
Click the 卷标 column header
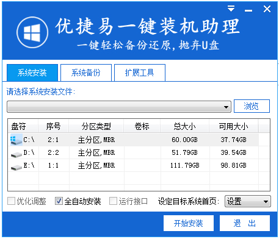coord(142,126)
